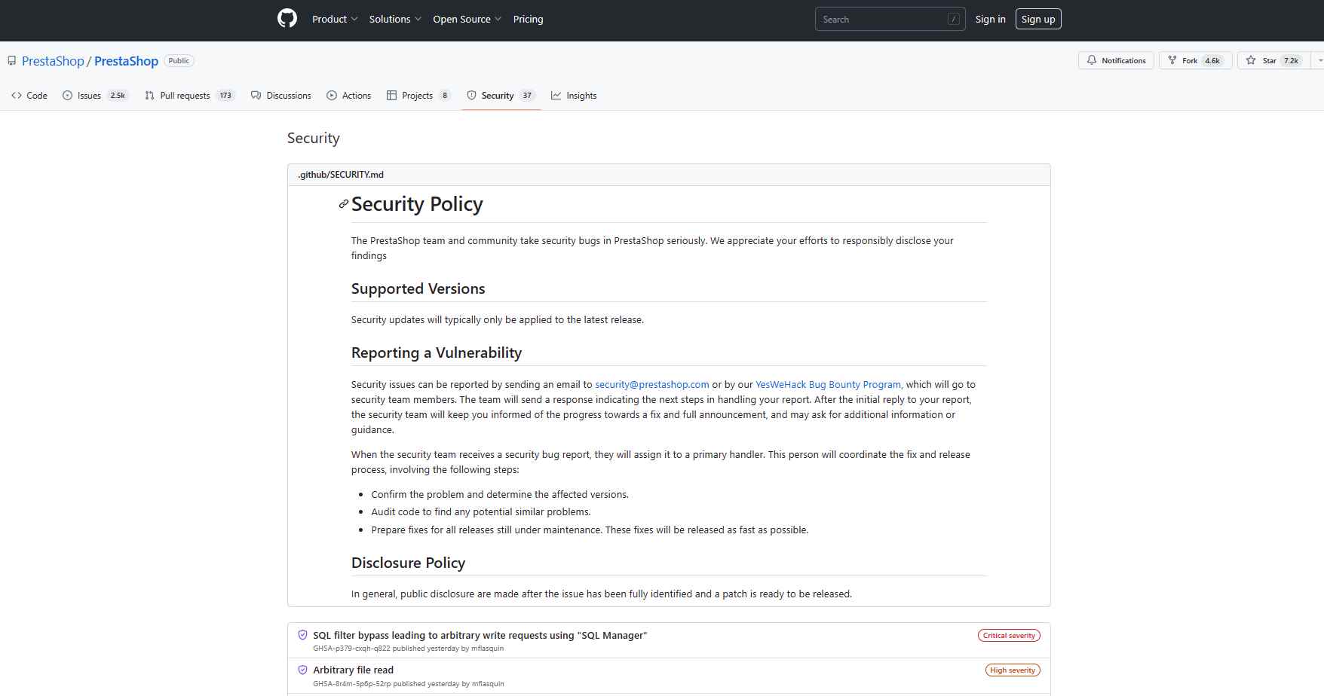Click the anchor link icon beside Security Policy
Image resolution: width=1324 pixels, height=696 pixels.
[x=343, y=204]
